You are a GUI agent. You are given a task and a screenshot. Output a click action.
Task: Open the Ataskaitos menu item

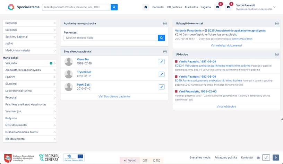[191, 7]
